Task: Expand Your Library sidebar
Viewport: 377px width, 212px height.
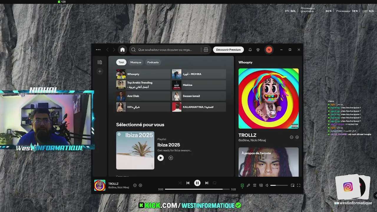Action: pyautogui.click(x=100, y=62)
